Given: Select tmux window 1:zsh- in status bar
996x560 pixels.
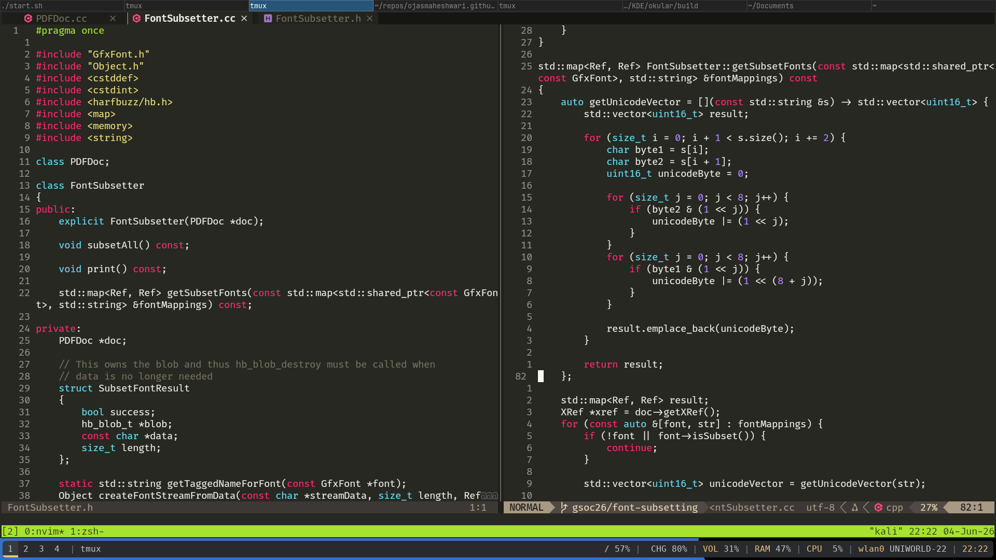Looking at the screenshot, I should point(87,531).
